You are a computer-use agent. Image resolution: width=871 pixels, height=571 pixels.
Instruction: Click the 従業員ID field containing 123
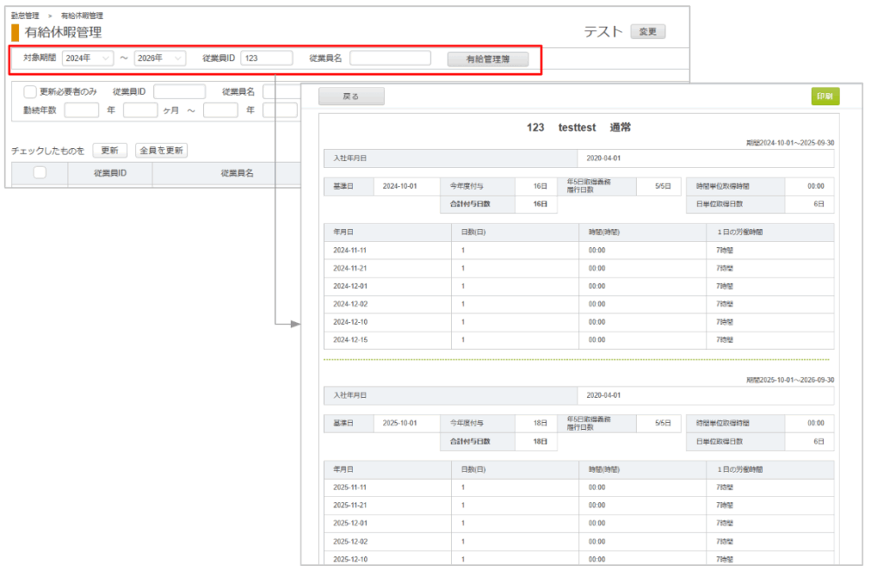coord(267,58)
